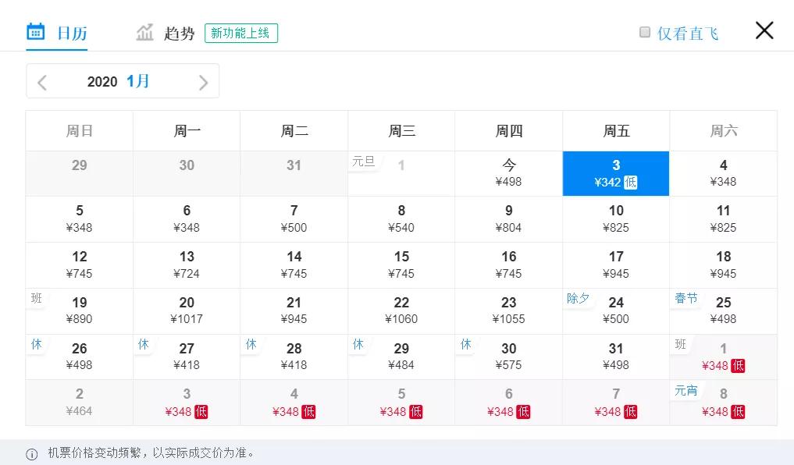Choose January 31 priced ¥498

point(616,357)
